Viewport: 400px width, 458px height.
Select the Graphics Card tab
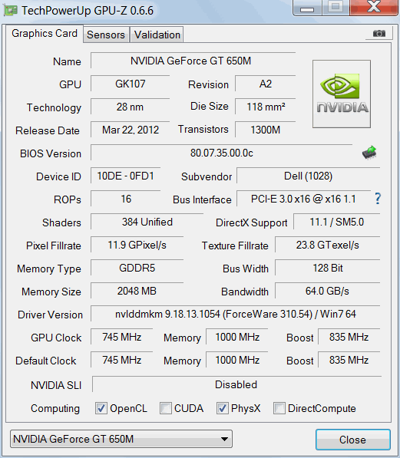45,33
